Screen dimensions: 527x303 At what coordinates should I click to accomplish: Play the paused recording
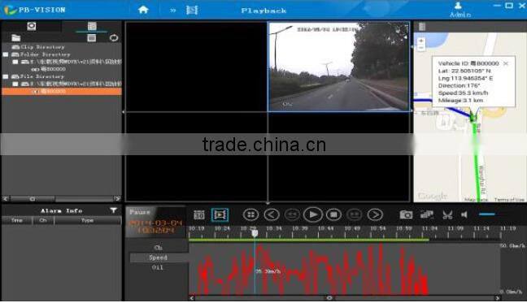313,214
